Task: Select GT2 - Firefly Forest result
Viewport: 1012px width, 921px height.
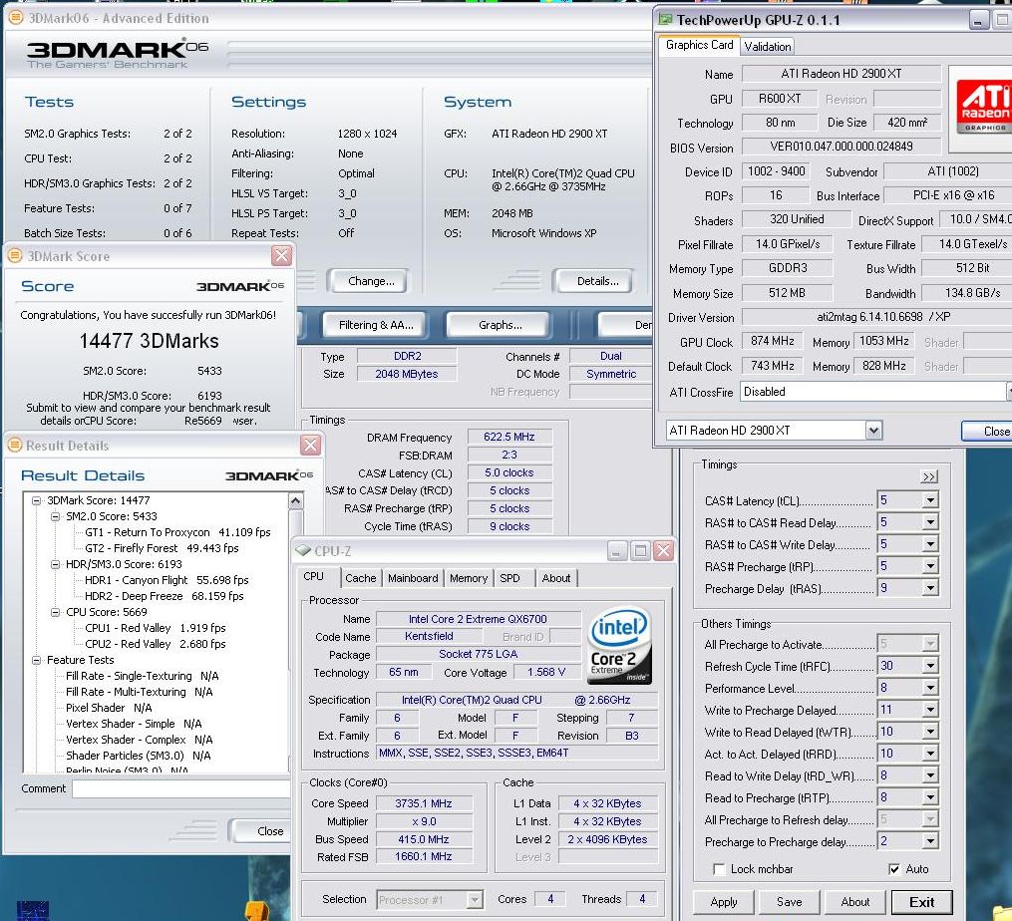Action: tap(162, 548)
